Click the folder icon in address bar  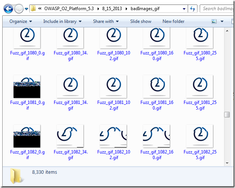[33, 8]
